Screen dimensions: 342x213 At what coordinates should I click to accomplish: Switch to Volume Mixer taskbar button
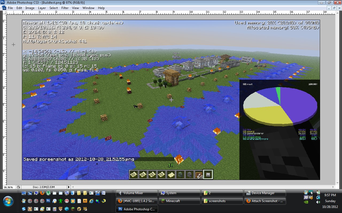pyautogui.click(x=137, y=193)
